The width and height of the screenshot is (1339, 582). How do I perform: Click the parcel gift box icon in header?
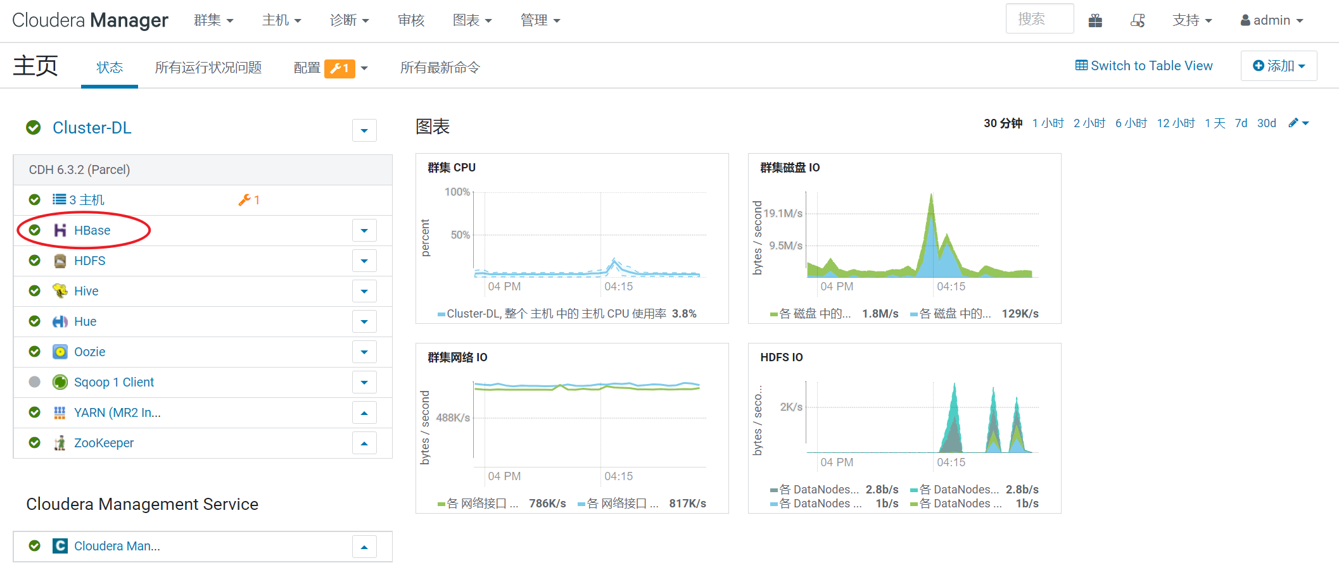1096,21
